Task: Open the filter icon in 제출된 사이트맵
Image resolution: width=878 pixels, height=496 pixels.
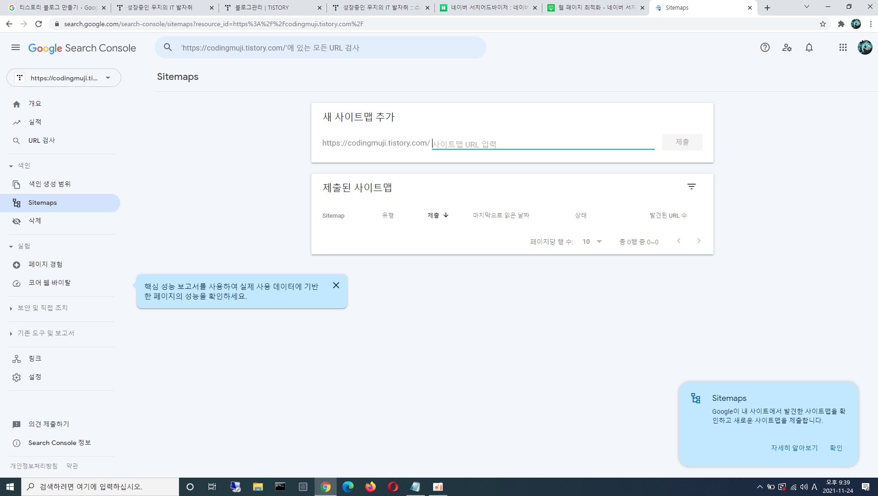Action: pos(692,186)
